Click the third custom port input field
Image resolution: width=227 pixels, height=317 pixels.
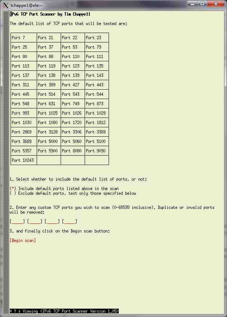pos(52,222)
